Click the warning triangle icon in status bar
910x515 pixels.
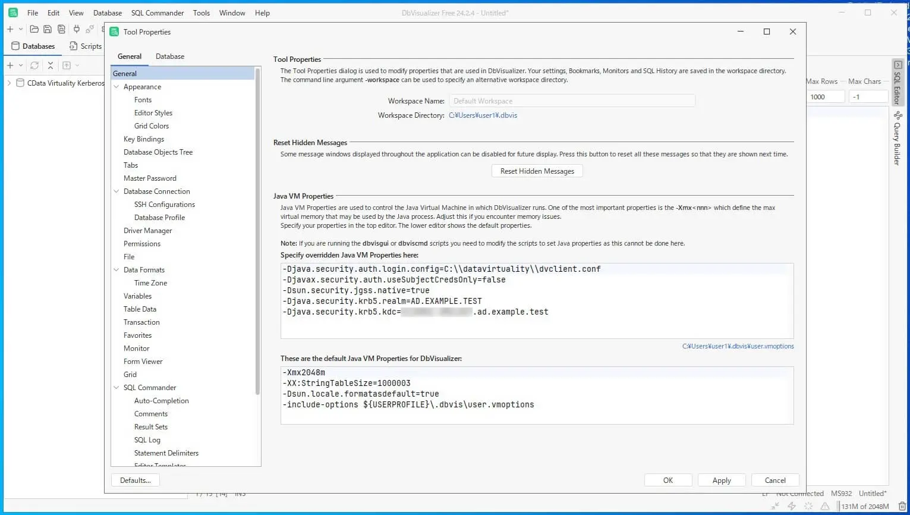(x=825, y=506)
